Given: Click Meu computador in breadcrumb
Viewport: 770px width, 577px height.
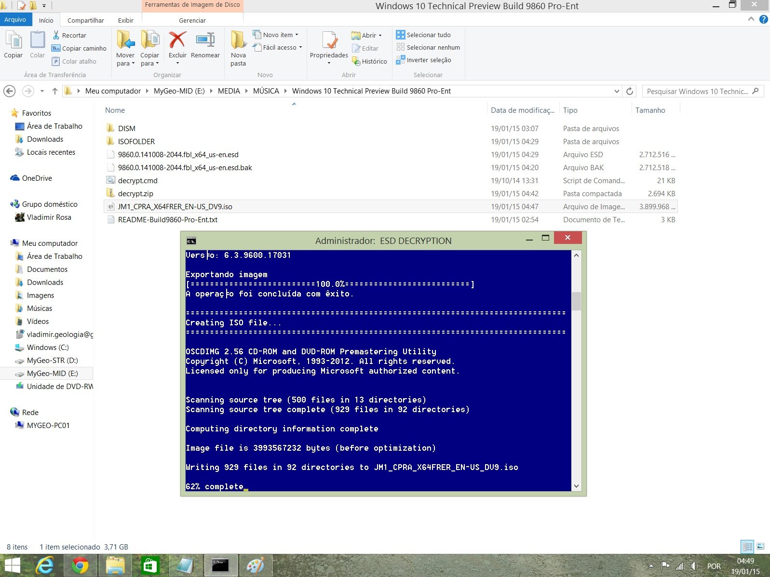Looking at the screenshot, I should [113, 91].
